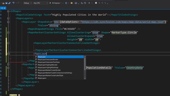Pin the active document tab
The width and height of the screenshot is (170, 96).
pos(2,8)
